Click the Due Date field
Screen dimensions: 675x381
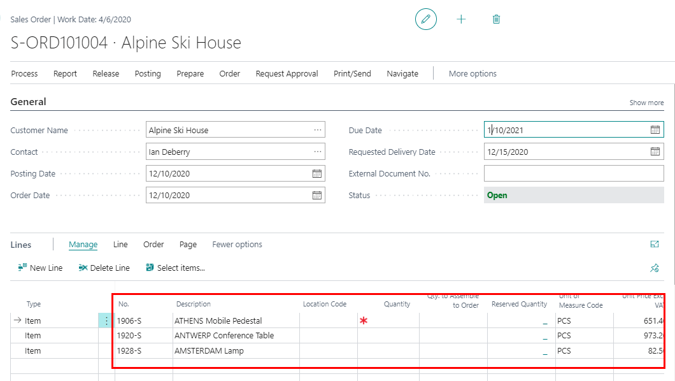tap(574, 129)
